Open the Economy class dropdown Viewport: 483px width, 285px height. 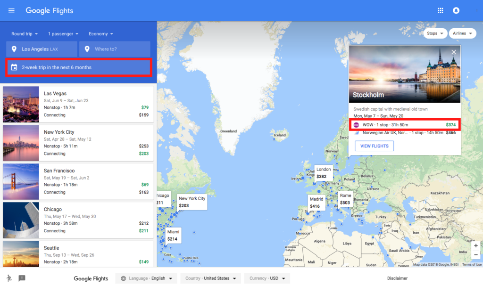[101, 34]
